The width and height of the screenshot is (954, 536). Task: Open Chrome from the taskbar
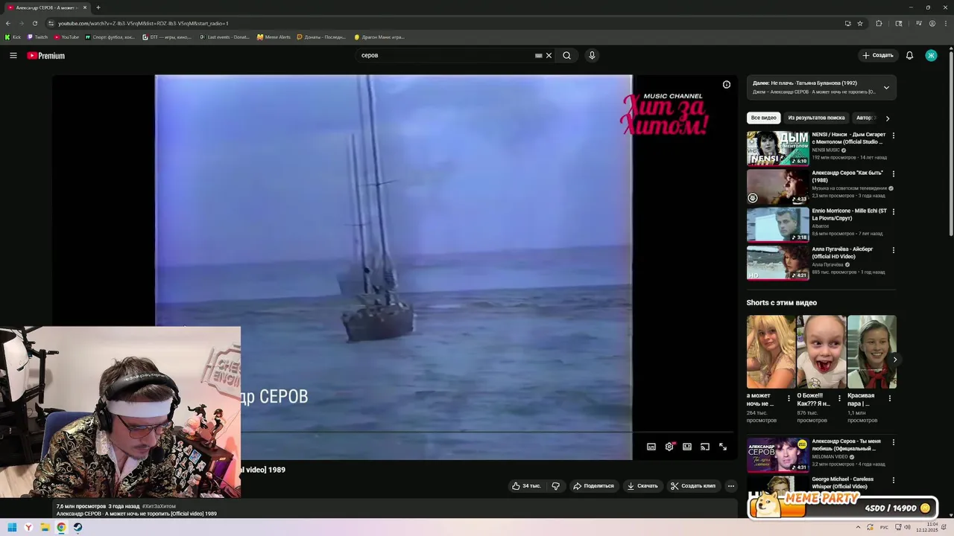tap(61, 527)
